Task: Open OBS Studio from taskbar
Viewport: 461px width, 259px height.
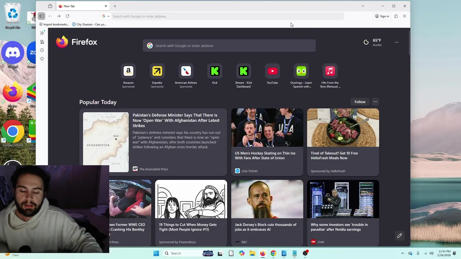Action: 305,253
